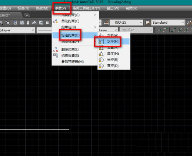
Task: Click the horizontal constraint icon beside 水平(H)
Action: pos(101,41)
